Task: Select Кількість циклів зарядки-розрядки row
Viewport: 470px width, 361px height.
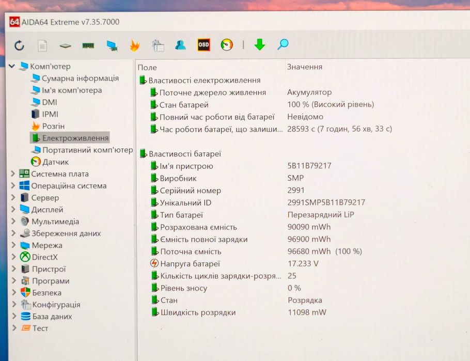Action: 224,276
